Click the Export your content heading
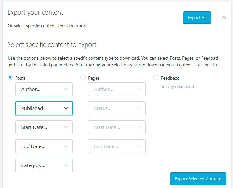The image size is (233, 188). point(35,12)
